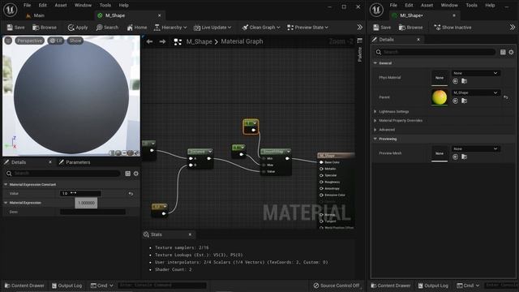The width and height of the screenshot is (519, 292).
Task: Click the Show button in the preview viewport
Action: pos(75,41)
